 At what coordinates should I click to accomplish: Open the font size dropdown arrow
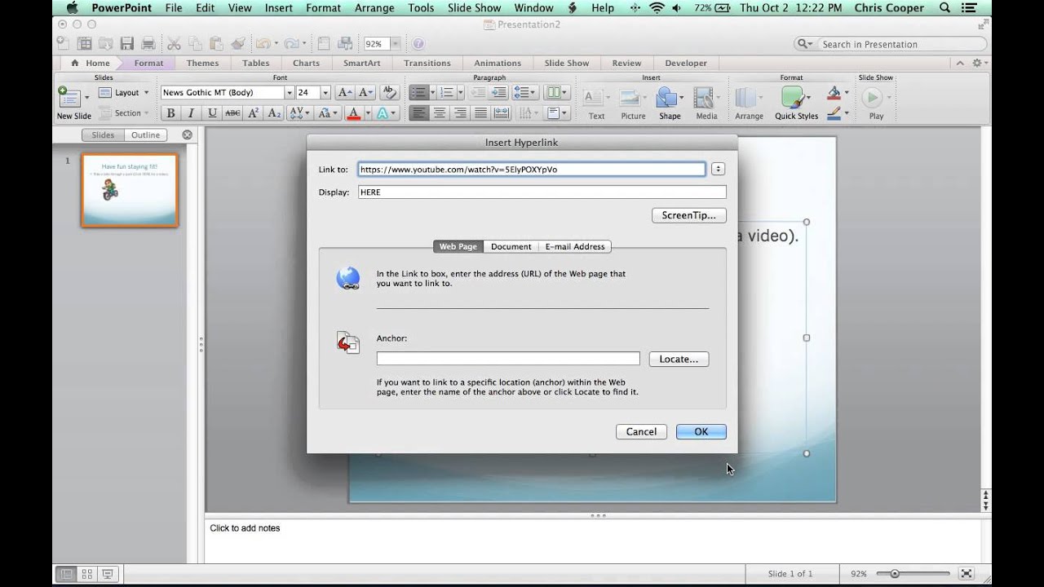[325, 93]
